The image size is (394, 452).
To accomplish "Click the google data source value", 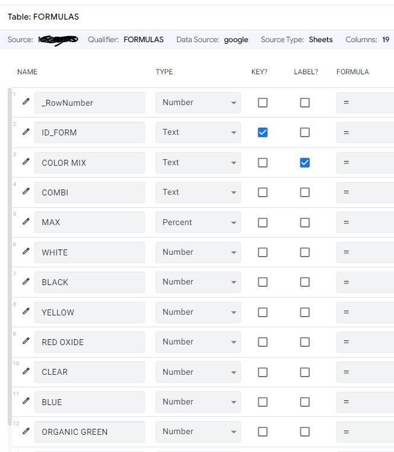I will pyautogui.click(x=236, y=39).
